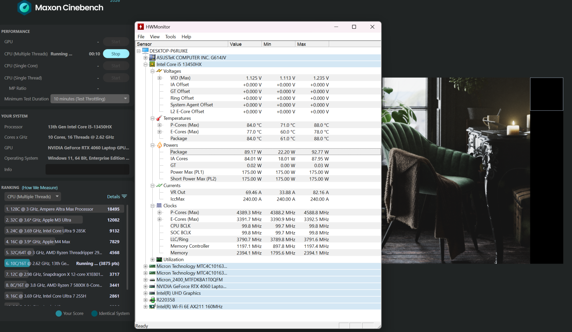
Task: Open the CPU (Multiple Threads) ranking dropdown
Action: coord(33,197)
